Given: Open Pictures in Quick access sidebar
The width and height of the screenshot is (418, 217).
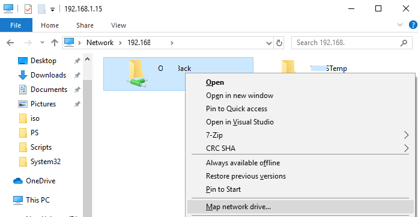Looking at the screenshot, I should tap(37, 104).
